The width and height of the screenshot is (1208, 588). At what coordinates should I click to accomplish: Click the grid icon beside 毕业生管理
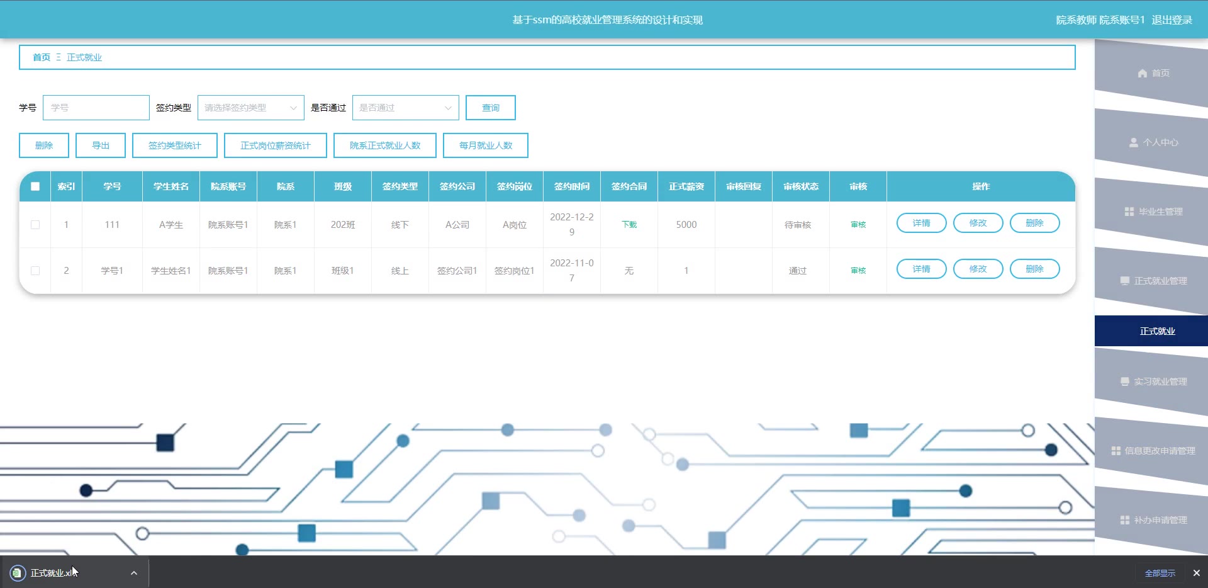pyautogui.click(x=1129, y=212)
